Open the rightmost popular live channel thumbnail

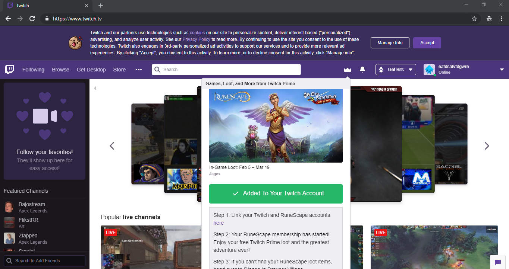(x=434, y=247)
